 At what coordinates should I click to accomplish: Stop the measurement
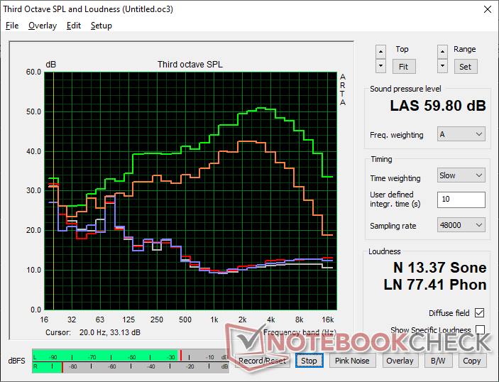pos(309,361)
